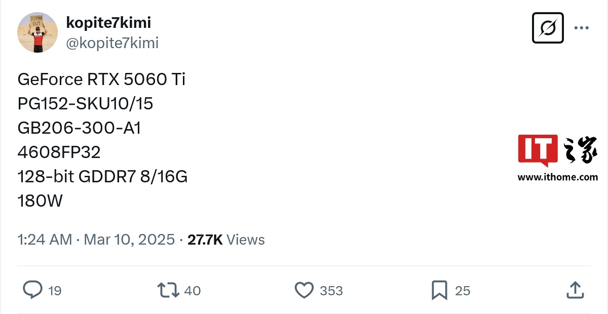Open the @kopite7kimi handle link
Image resolution: width=608 pixels, height=314 pixels.
[112, 43]
